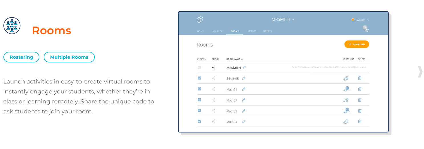Open the QUIZZES tab

tap(217, 31)
